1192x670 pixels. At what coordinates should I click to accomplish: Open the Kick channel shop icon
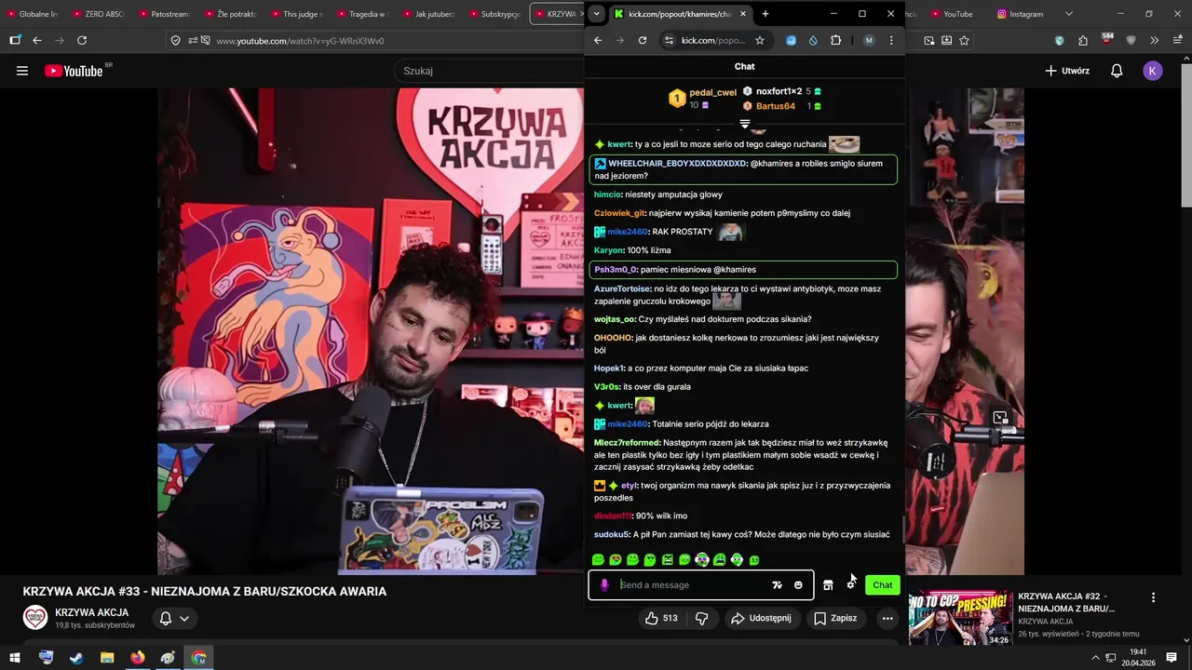(828, 585)
